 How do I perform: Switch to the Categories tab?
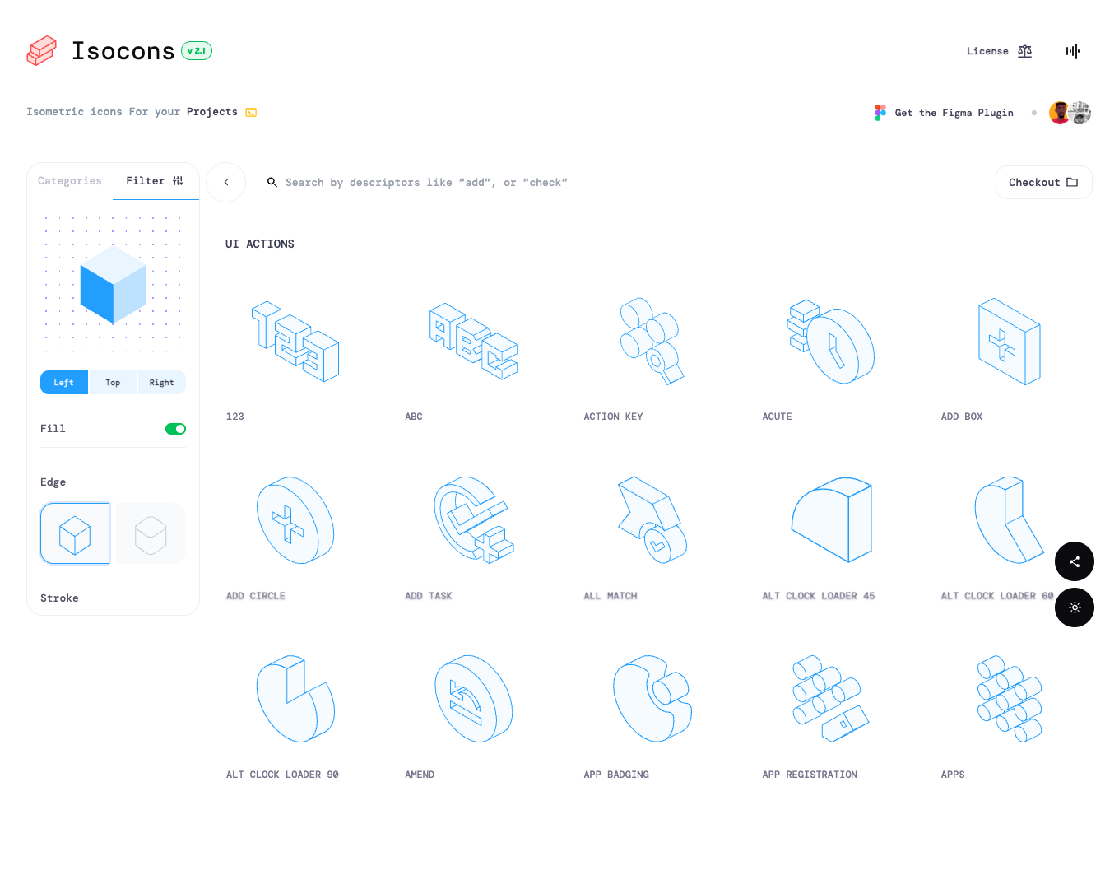69,181
